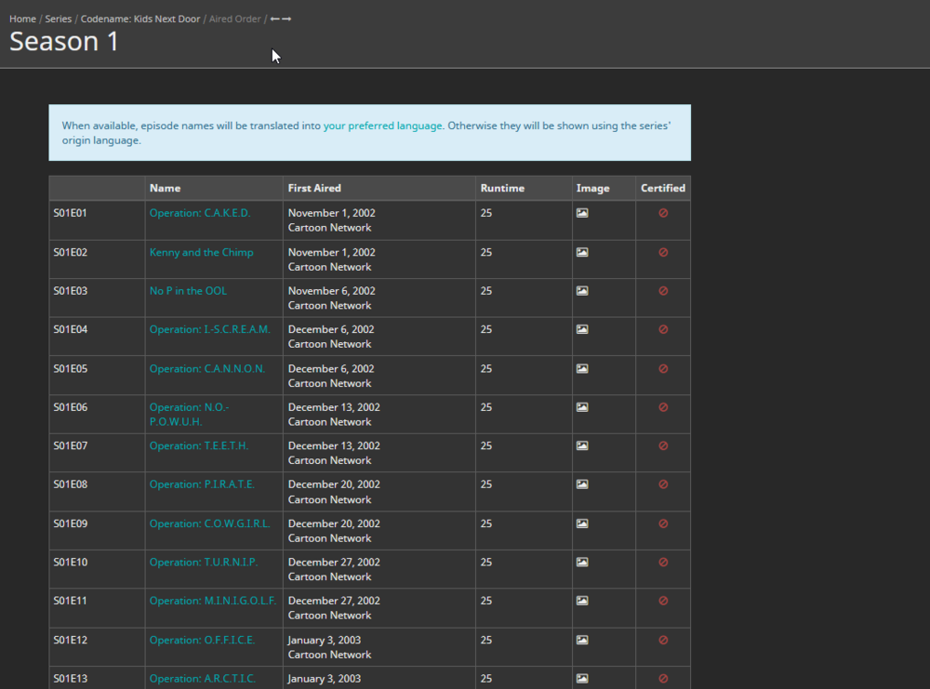Open the image icon for episode S01E12
Screen dimensions: 930x689
click(582, 640)
